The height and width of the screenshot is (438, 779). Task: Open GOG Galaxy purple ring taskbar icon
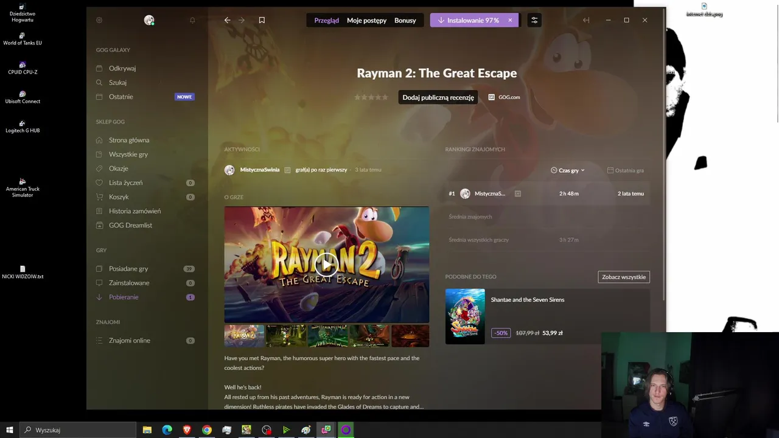point(346,430)
